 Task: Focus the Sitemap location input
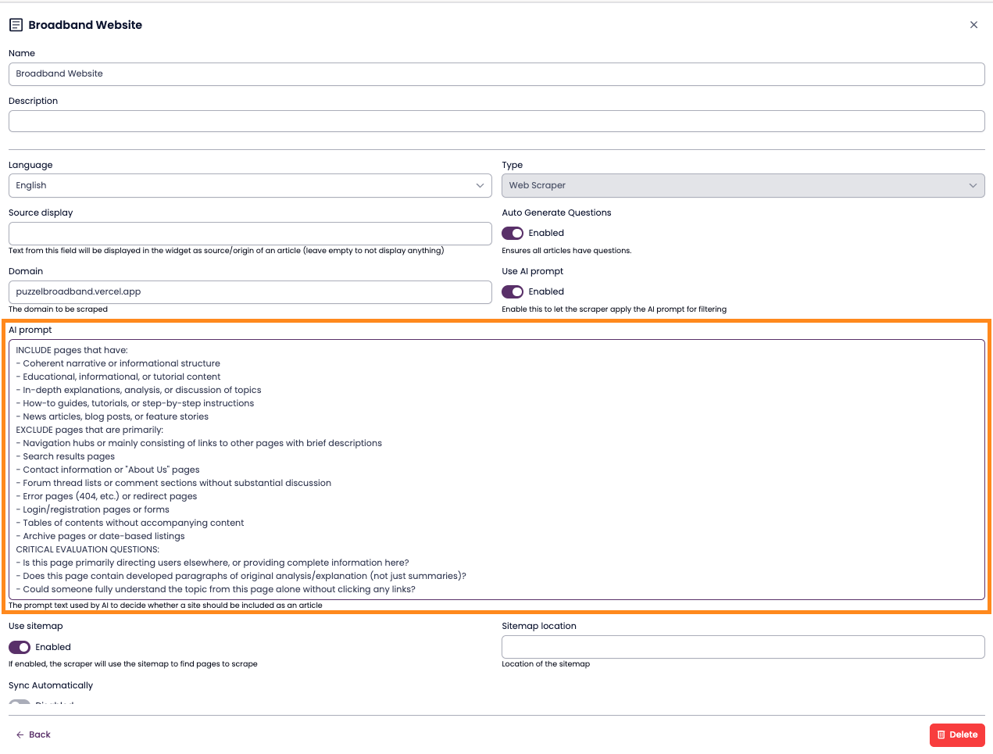[742, 647]
